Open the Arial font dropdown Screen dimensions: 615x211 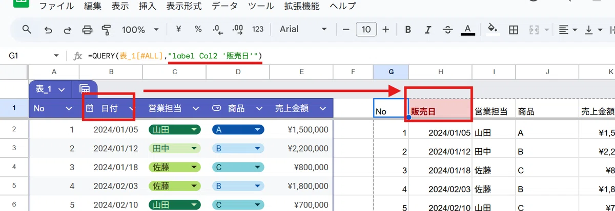tap(303, 30)
